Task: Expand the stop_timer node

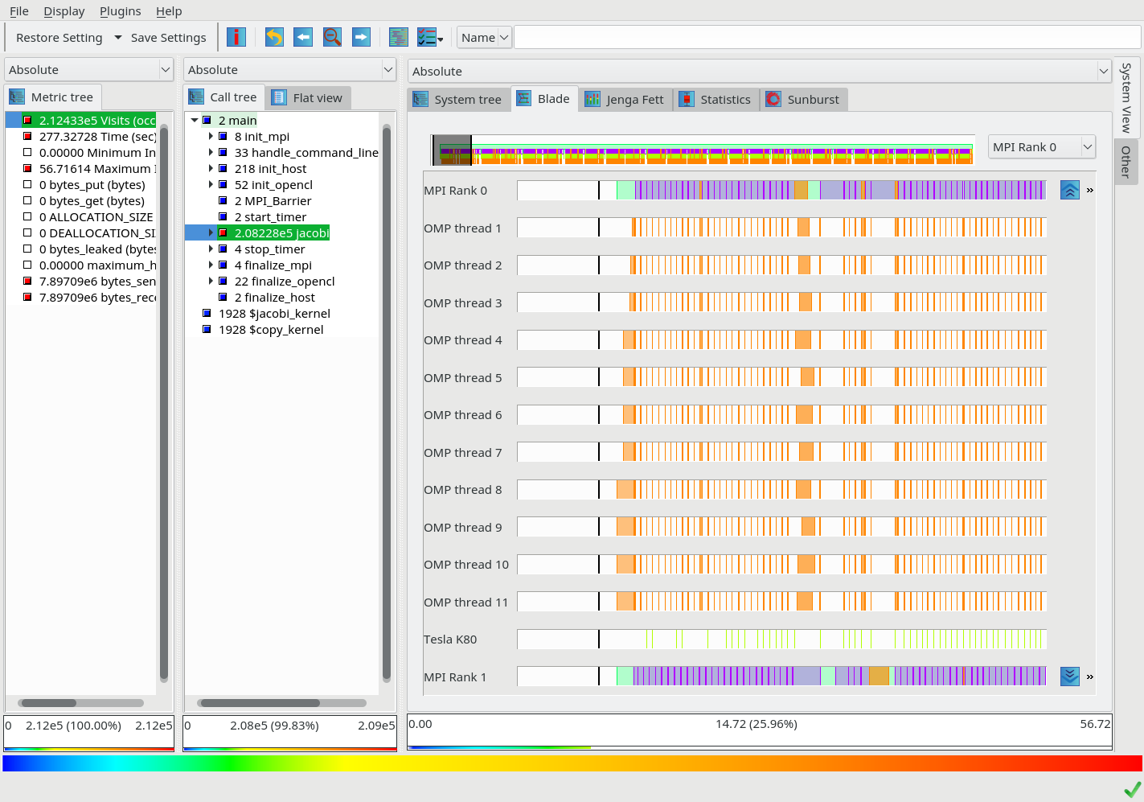Action: pos(211,249)
